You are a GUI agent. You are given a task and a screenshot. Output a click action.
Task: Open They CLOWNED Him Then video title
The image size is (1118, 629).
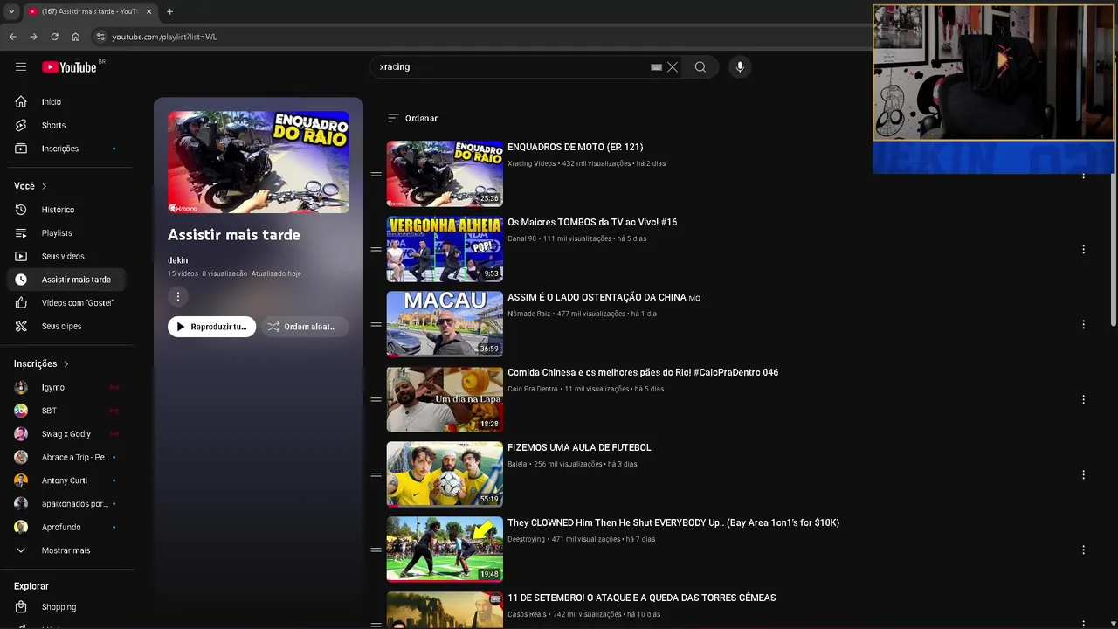point(673,523)
